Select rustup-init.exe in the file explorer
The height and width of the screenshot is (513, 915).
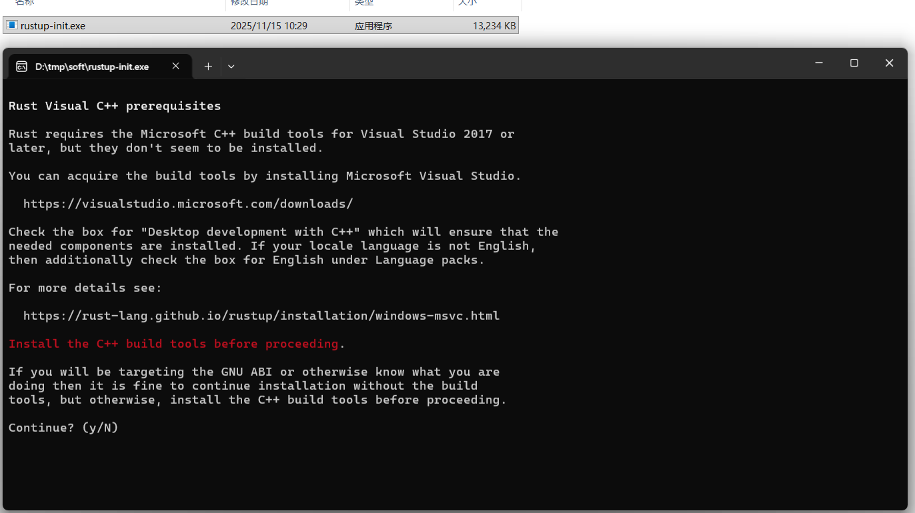(x=261, y=25)
